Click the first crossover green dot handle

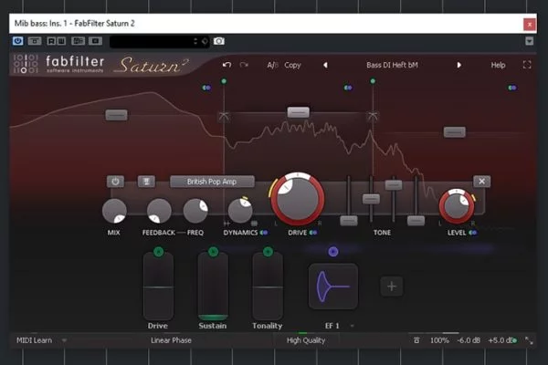pyautogui.click(x=224, y=81)
